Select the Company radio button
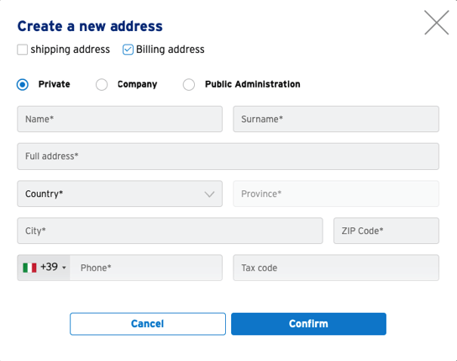457x361 pixels. [x=102, y=85]
